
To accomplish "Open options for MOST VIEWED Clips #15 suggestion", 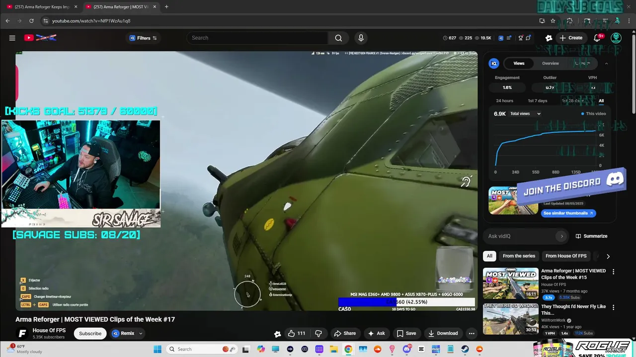I will [x=613, y=272].
